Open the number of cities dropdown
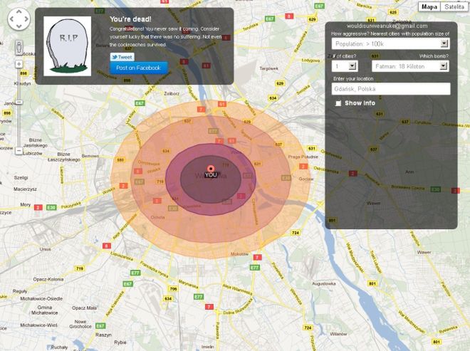Screen dimensions: 470x351 pos(345,66)
